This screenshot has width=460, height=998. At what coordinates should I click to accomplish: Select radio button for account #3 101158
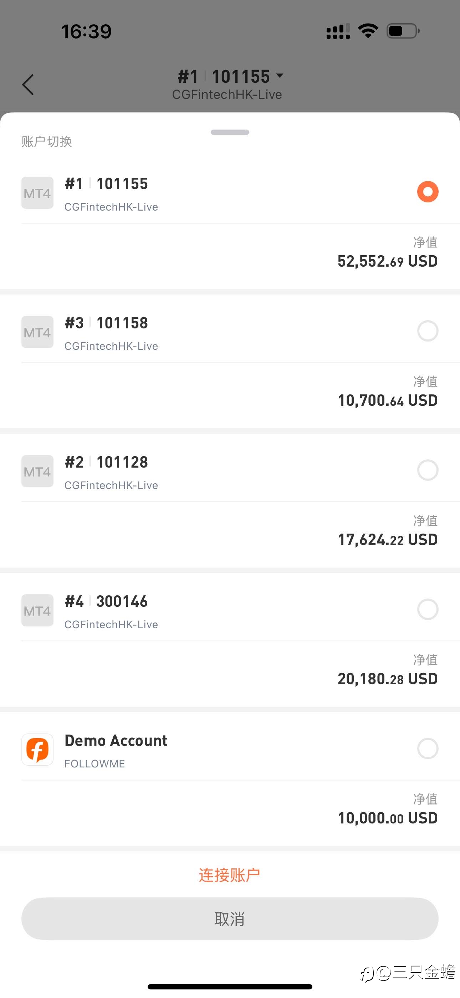click(428, 331)
